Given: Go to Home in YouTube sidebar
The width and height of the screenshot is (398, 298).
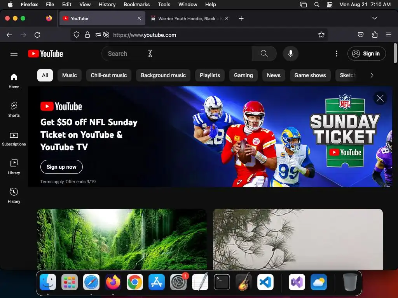Looking at the screenshot, I should coord(14,81).
